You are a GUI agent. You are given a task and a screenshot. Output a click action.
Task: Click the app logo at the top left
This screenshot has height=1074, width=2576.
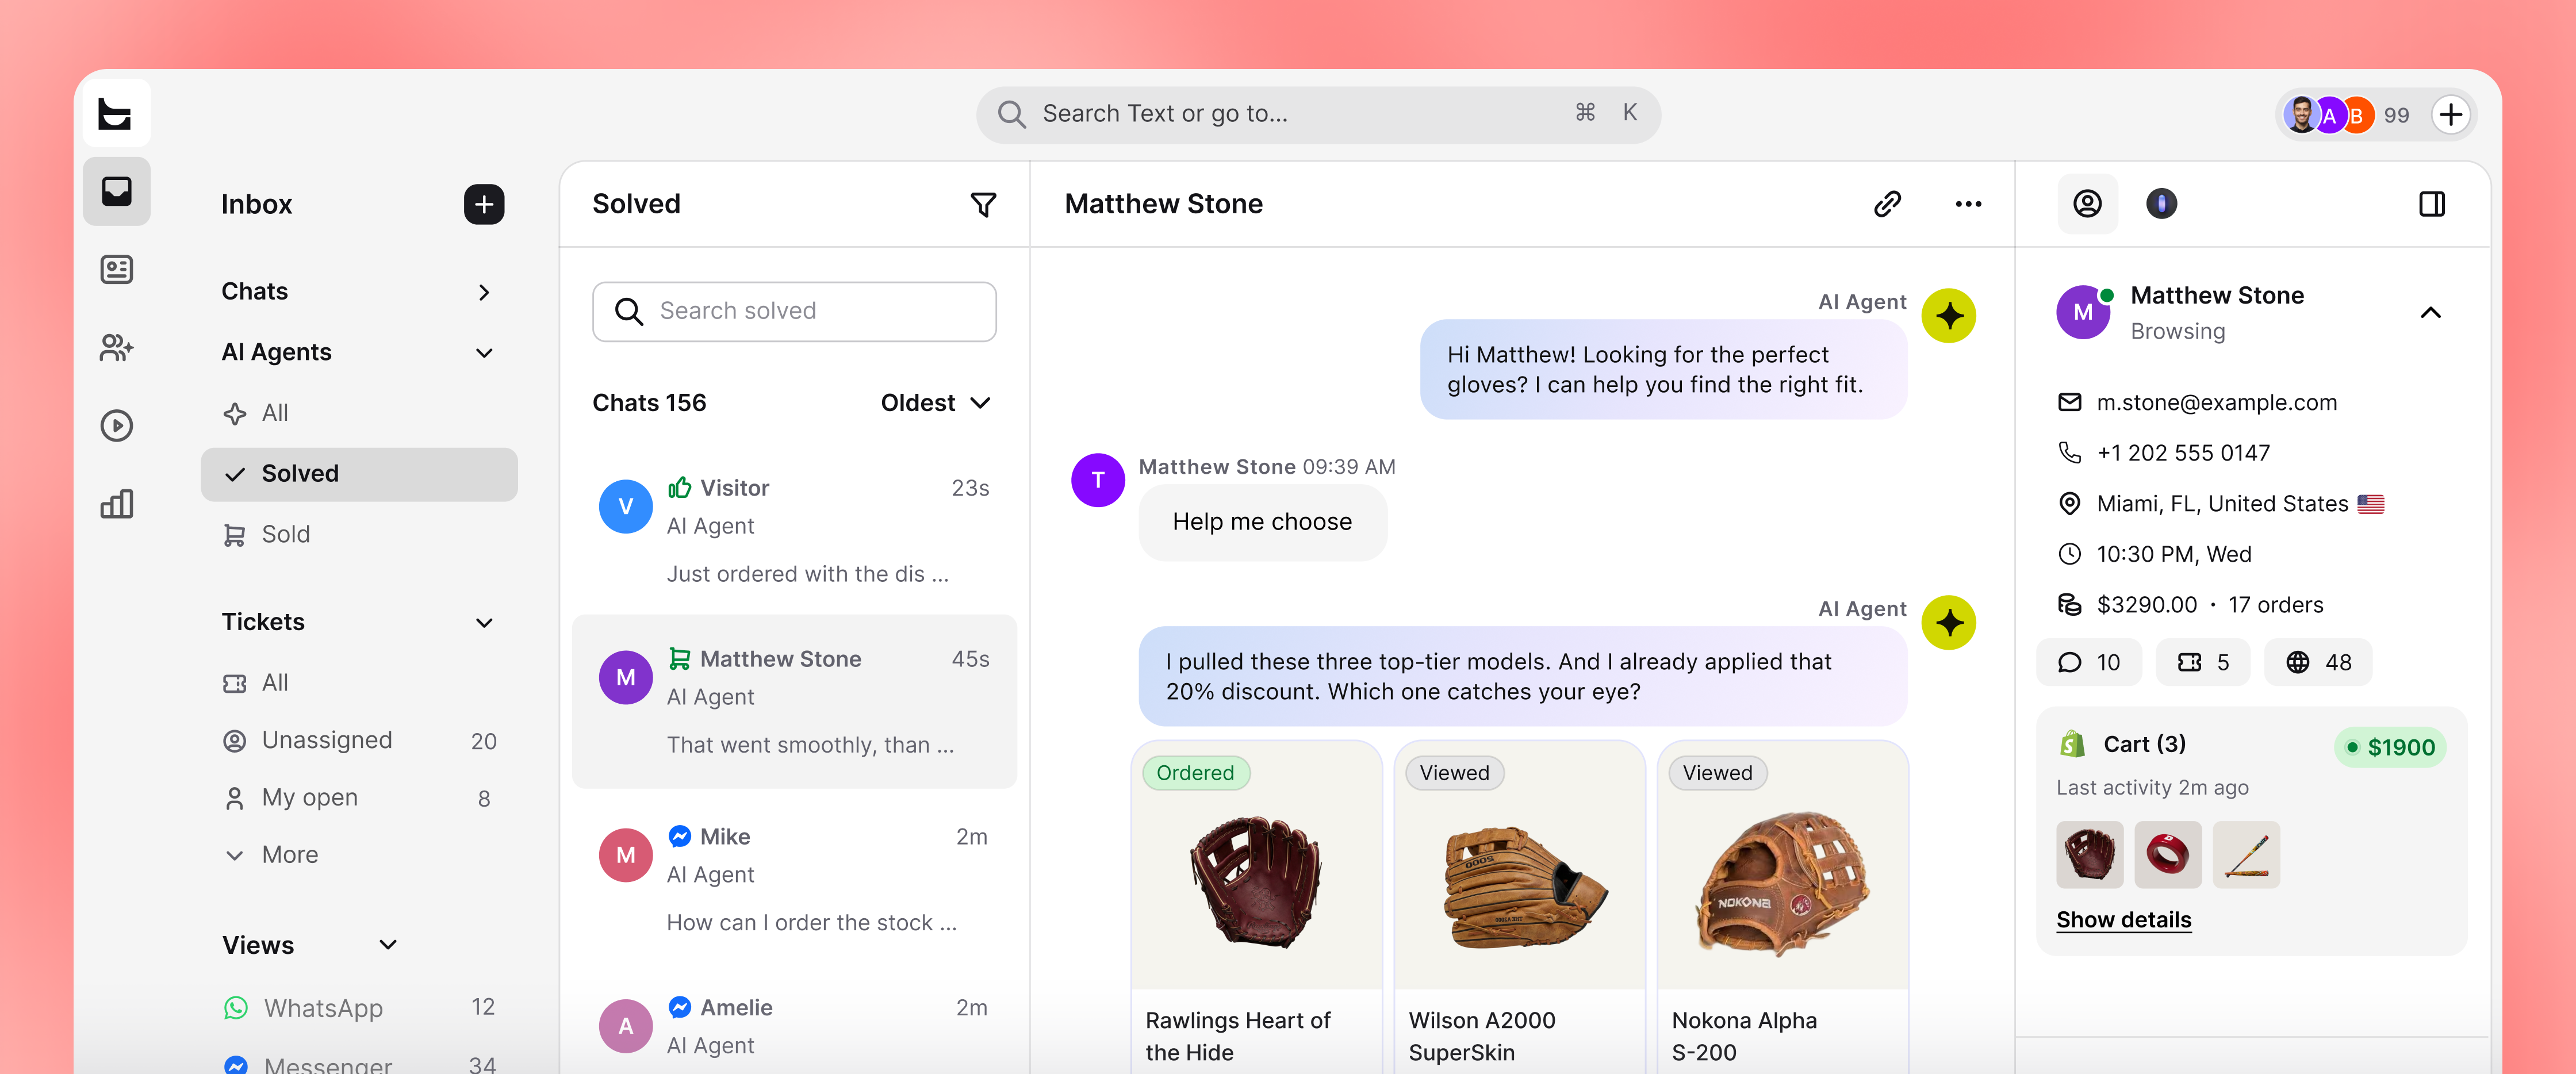[x=116, y=113]
